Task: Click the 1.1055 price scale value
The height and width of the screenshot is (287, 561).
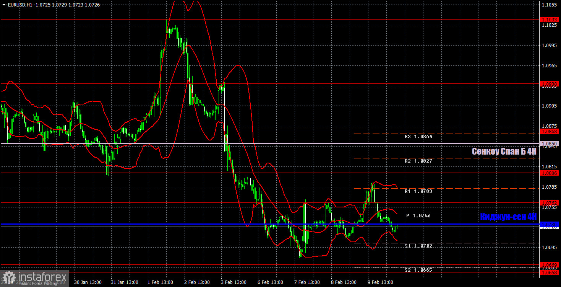Action: coord(549,5)
